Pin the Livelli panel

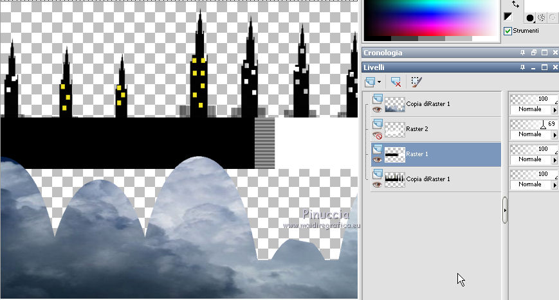pyautogui.click(x=522, y=67)
